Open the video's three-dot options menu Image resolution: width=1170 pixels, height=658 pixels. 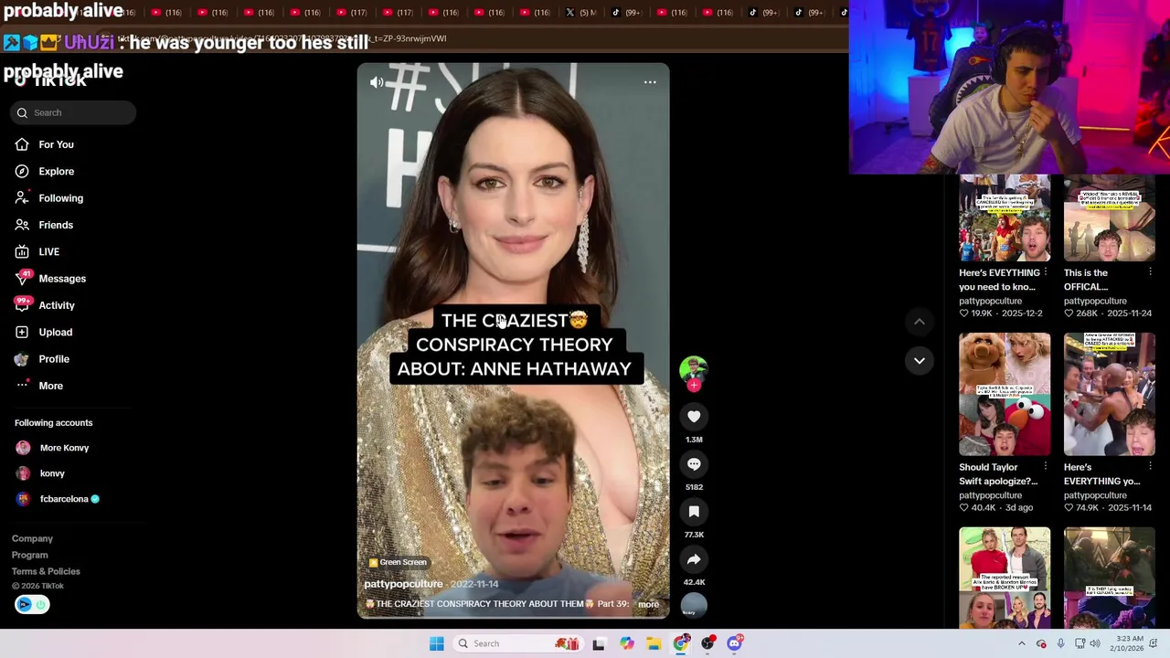coord(650,82)
